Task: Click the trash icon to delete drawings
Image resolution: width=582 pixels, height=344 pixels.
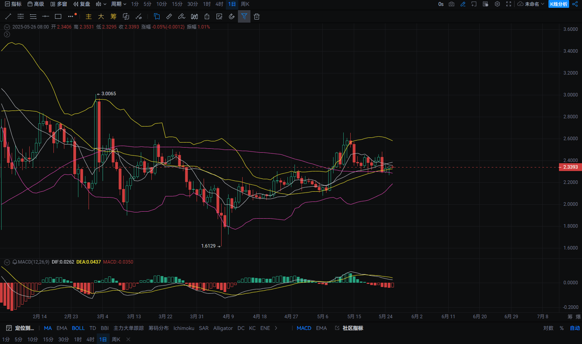Action: (256, 16)
